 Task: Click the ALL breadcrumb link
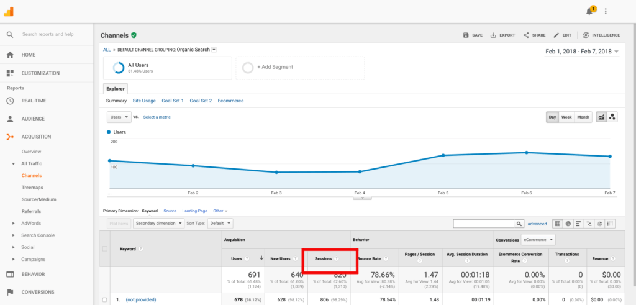107,50
